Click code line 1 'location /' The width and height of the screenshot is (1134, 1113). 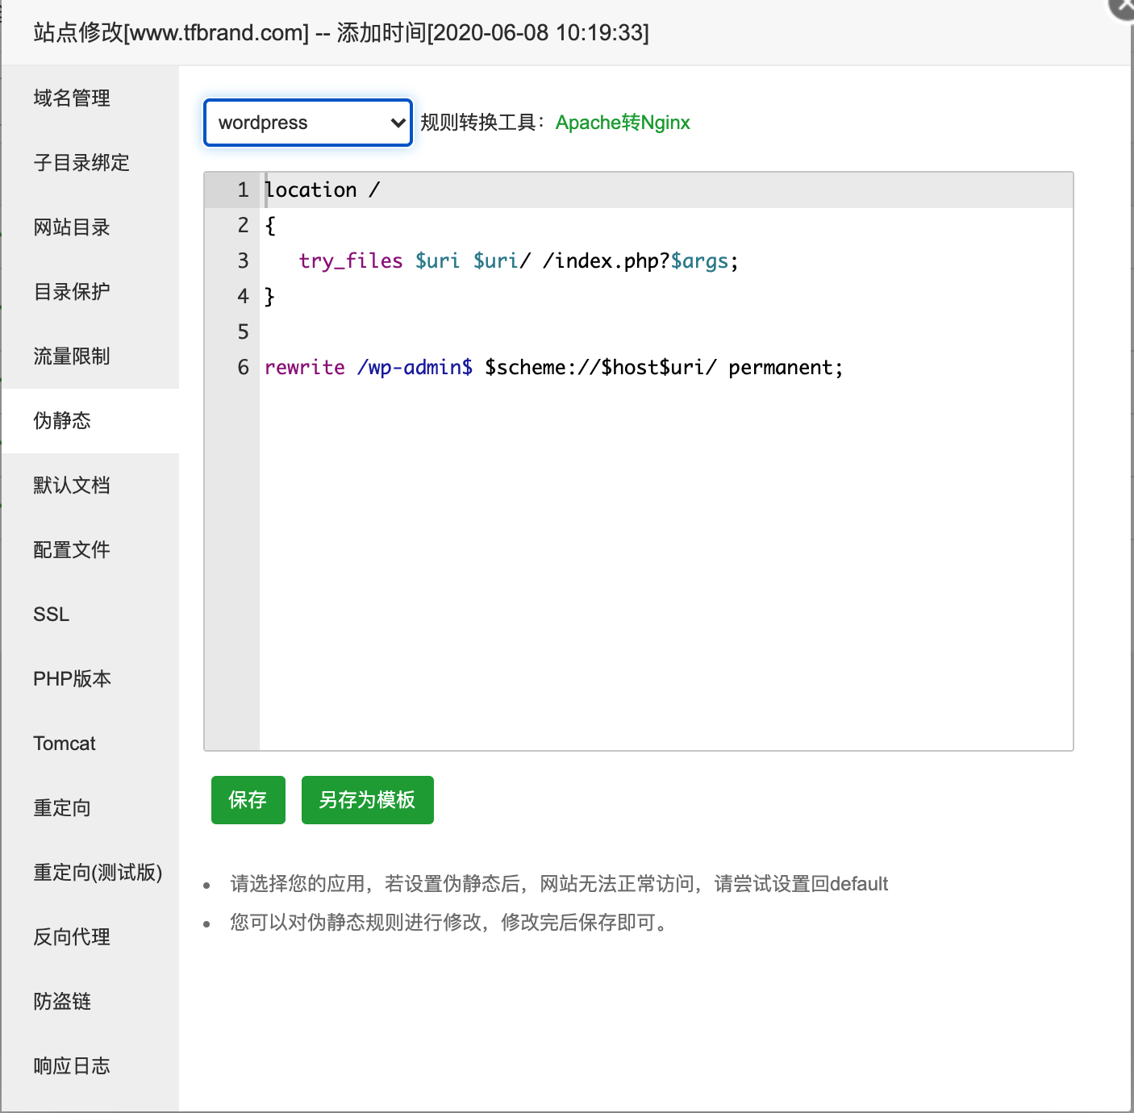(322, 190)
